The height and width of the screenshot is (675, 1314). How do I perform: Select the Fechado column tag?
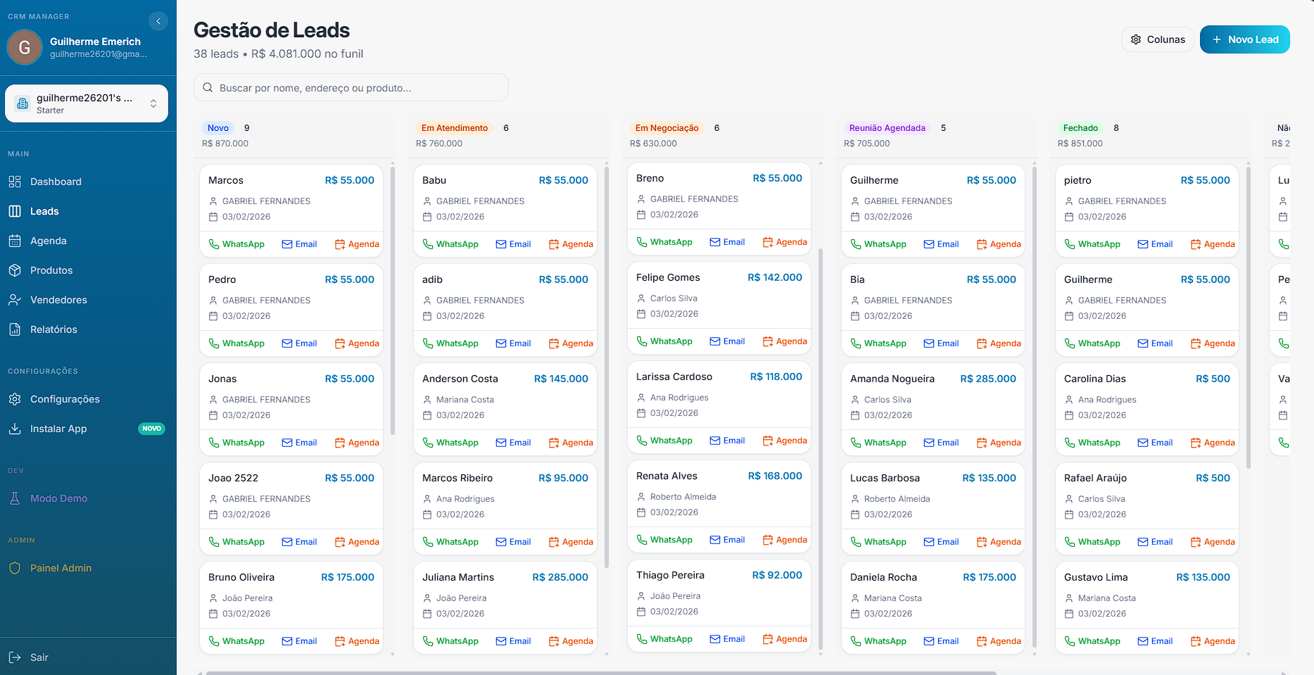1080,128
